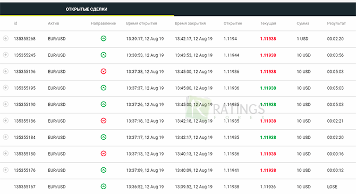Screen dimensions: 356x194
Task: Click red down arrow of trade 135355196
Action: click(104, 71)
